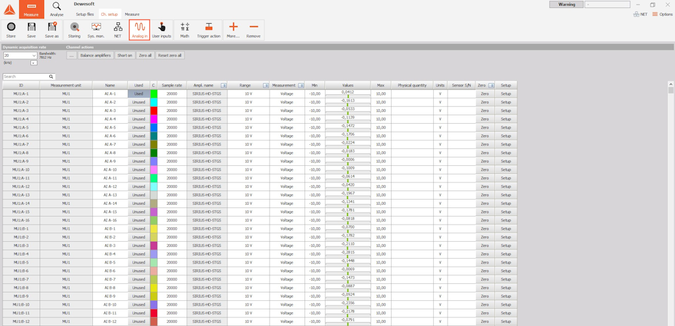
Task: Set AI B-12 channel to Used
Action: pos(138,321)
